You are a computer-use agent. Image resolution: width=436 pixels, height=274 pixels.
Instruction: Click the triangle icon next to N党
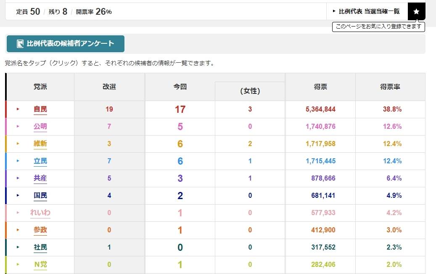pos(18,264)
